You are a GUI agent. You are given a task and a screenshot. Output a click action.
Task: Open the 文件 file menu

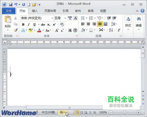[x=9, y=11]
